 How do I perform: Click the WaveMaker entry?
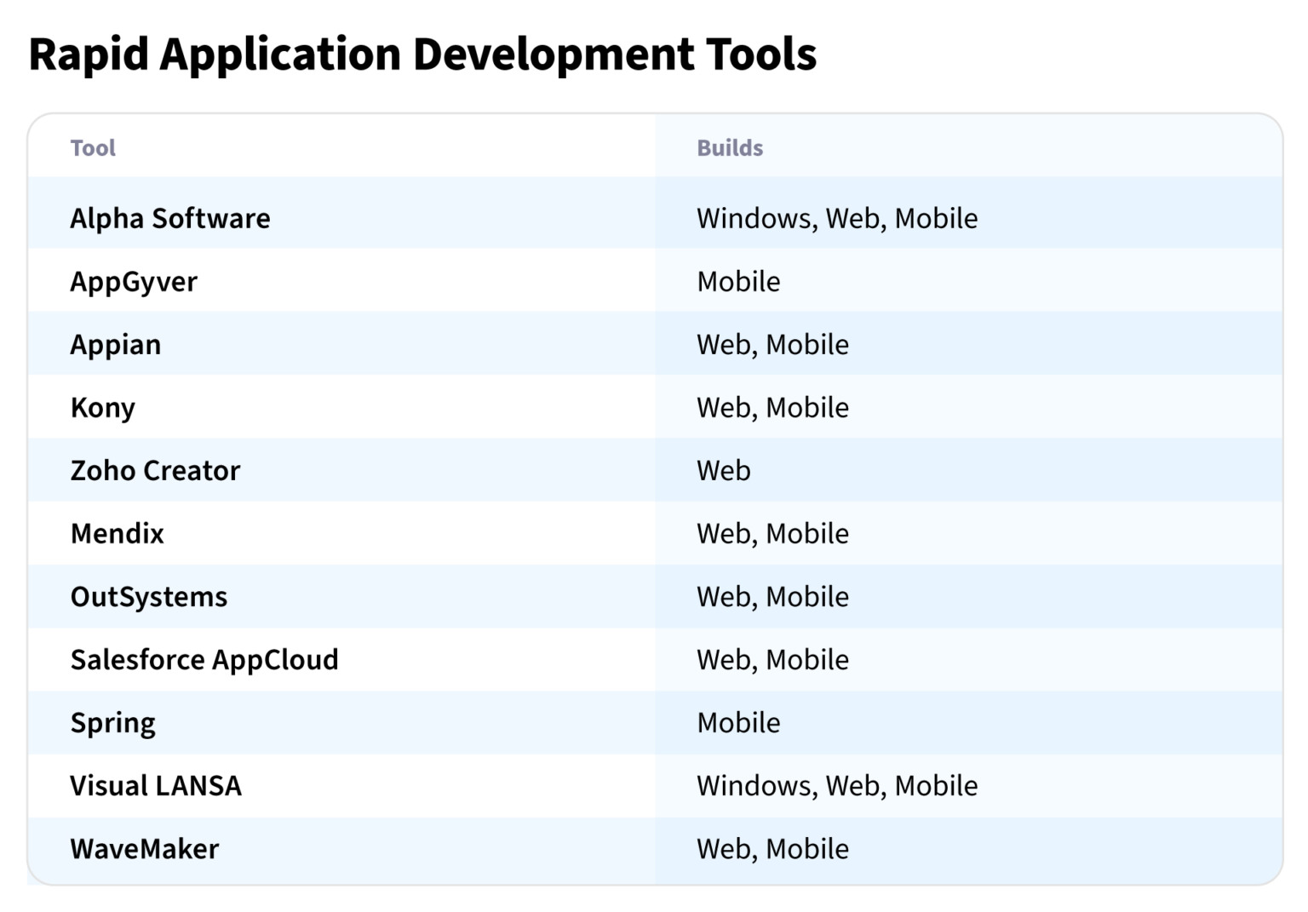[144, 848]
